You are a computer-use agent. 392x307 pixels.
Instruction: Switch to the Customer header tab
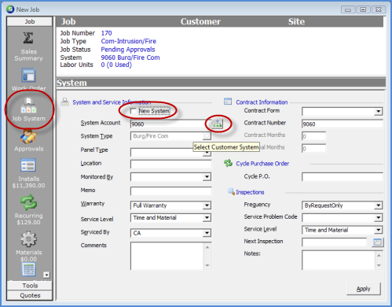click(x=200, y=21)
